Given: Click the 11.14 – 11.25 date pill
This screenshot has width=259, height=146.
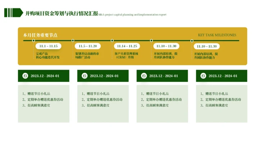Looking at the screenshot, I should tap(127, 46).
